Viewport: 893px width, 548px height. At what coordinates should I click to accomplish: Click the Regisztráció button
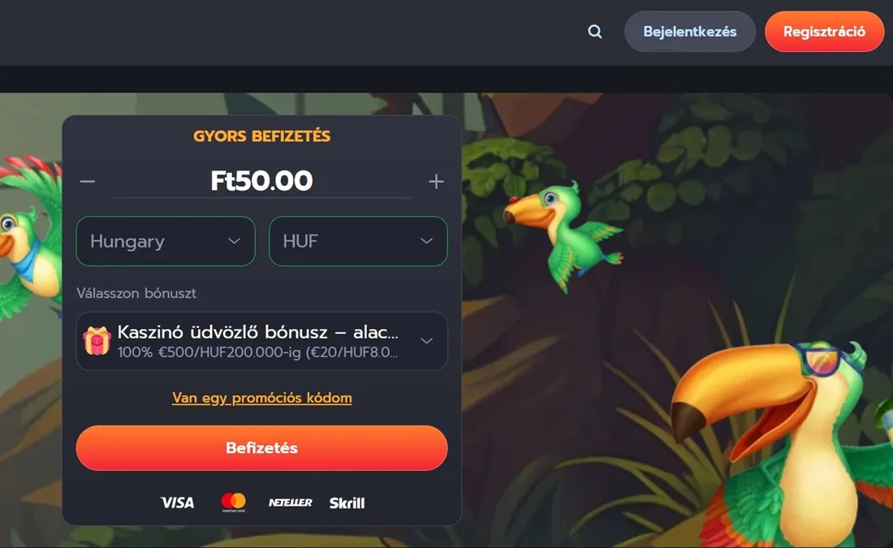[824, 32]
